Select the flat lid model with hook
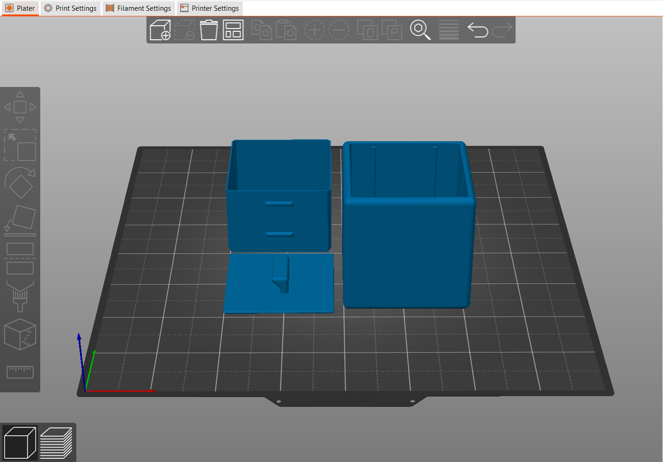The width and height of the screenshot is (663, 462). tap(279, 283)
